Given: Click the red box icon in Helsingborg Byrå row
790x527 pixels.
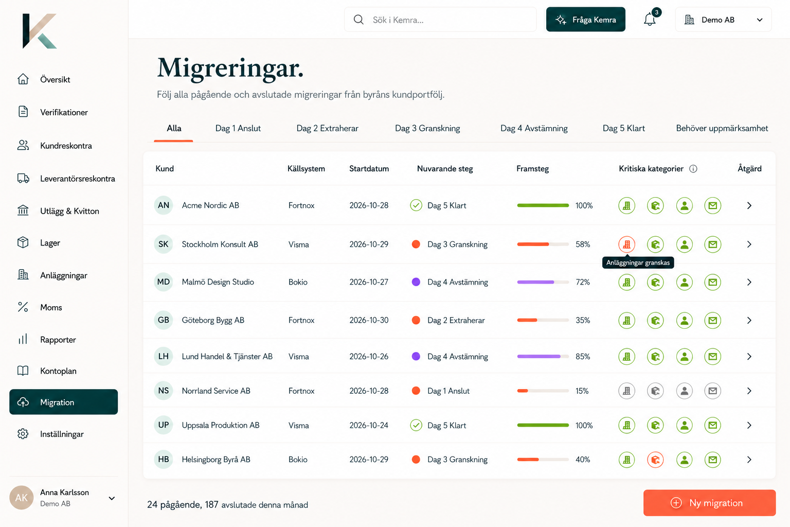Looking at the screenshot, I should 655,460.
